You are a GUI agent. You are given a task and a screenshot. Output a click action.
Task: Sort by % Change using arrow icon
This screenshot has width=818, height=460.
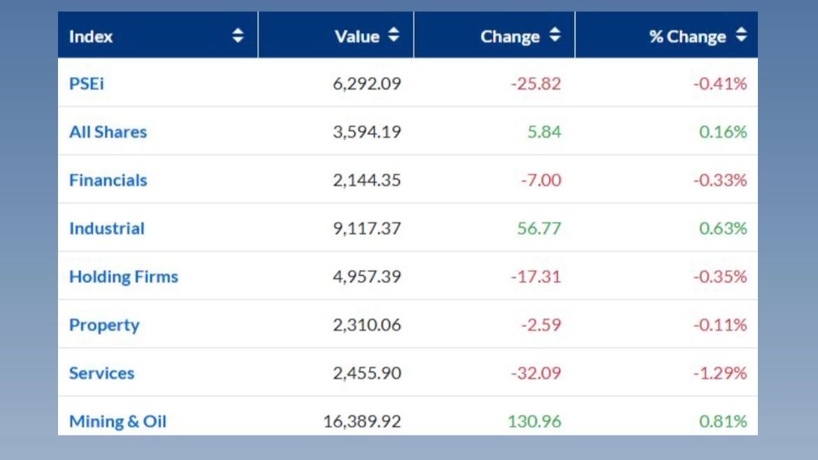741,34
